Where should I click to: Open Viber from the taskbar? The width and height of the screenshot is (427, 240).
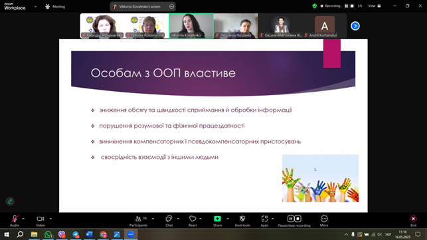click(62, 234)
